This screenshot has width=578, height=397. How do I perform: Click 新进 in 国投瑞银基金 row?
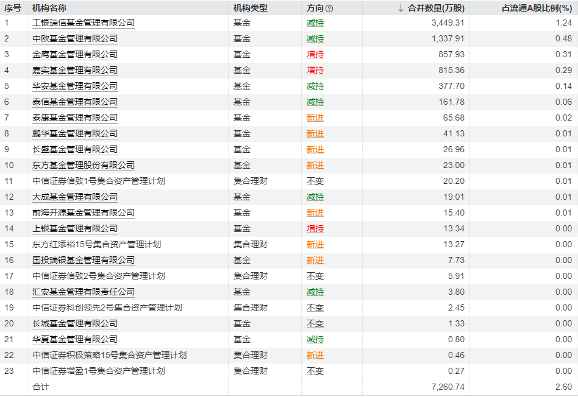click(x=315, y=261)
